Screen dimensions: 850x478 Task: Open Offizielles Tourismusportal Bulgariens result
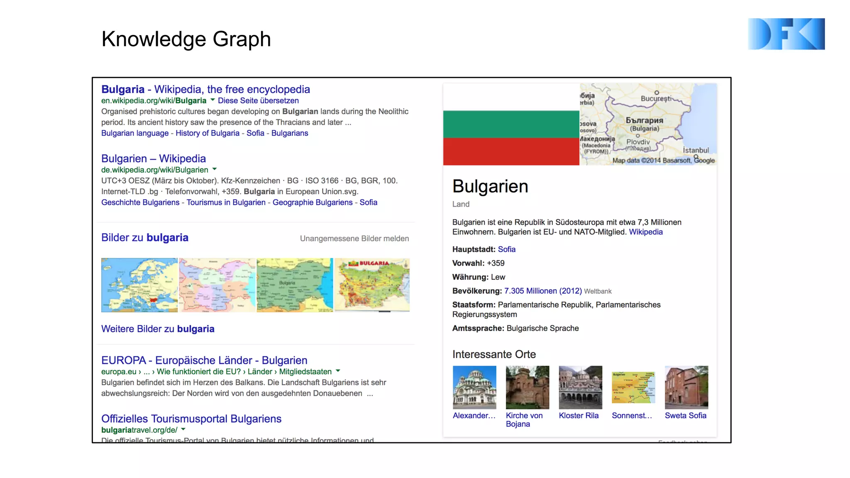(191, 419)
